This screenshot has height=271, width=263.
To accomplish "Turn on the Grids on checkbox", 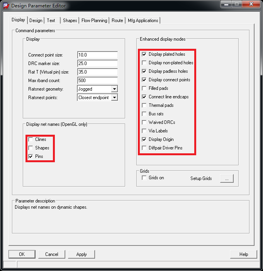I will [144, 178].
